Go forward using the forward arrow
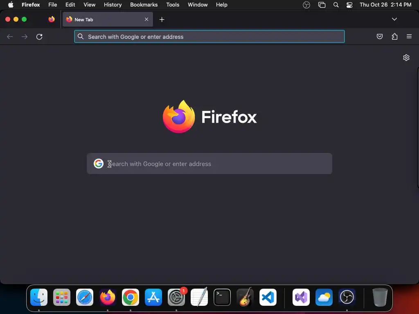The height and width of the screenshot is (314, 419). pyautogui.click(x=24, y=36)
